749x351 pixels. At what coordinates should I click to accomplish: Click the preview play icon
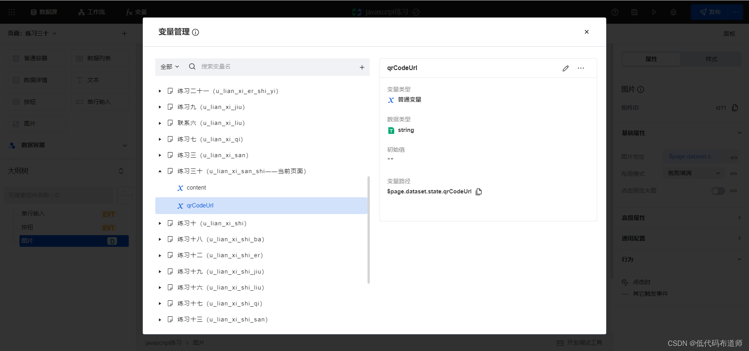(654, 12)
